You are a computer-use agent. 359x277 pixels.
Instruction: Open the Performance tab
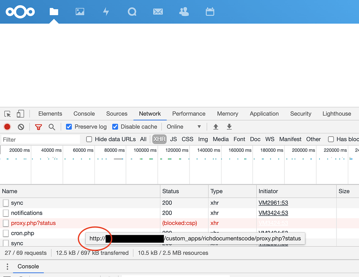(189, 113)
